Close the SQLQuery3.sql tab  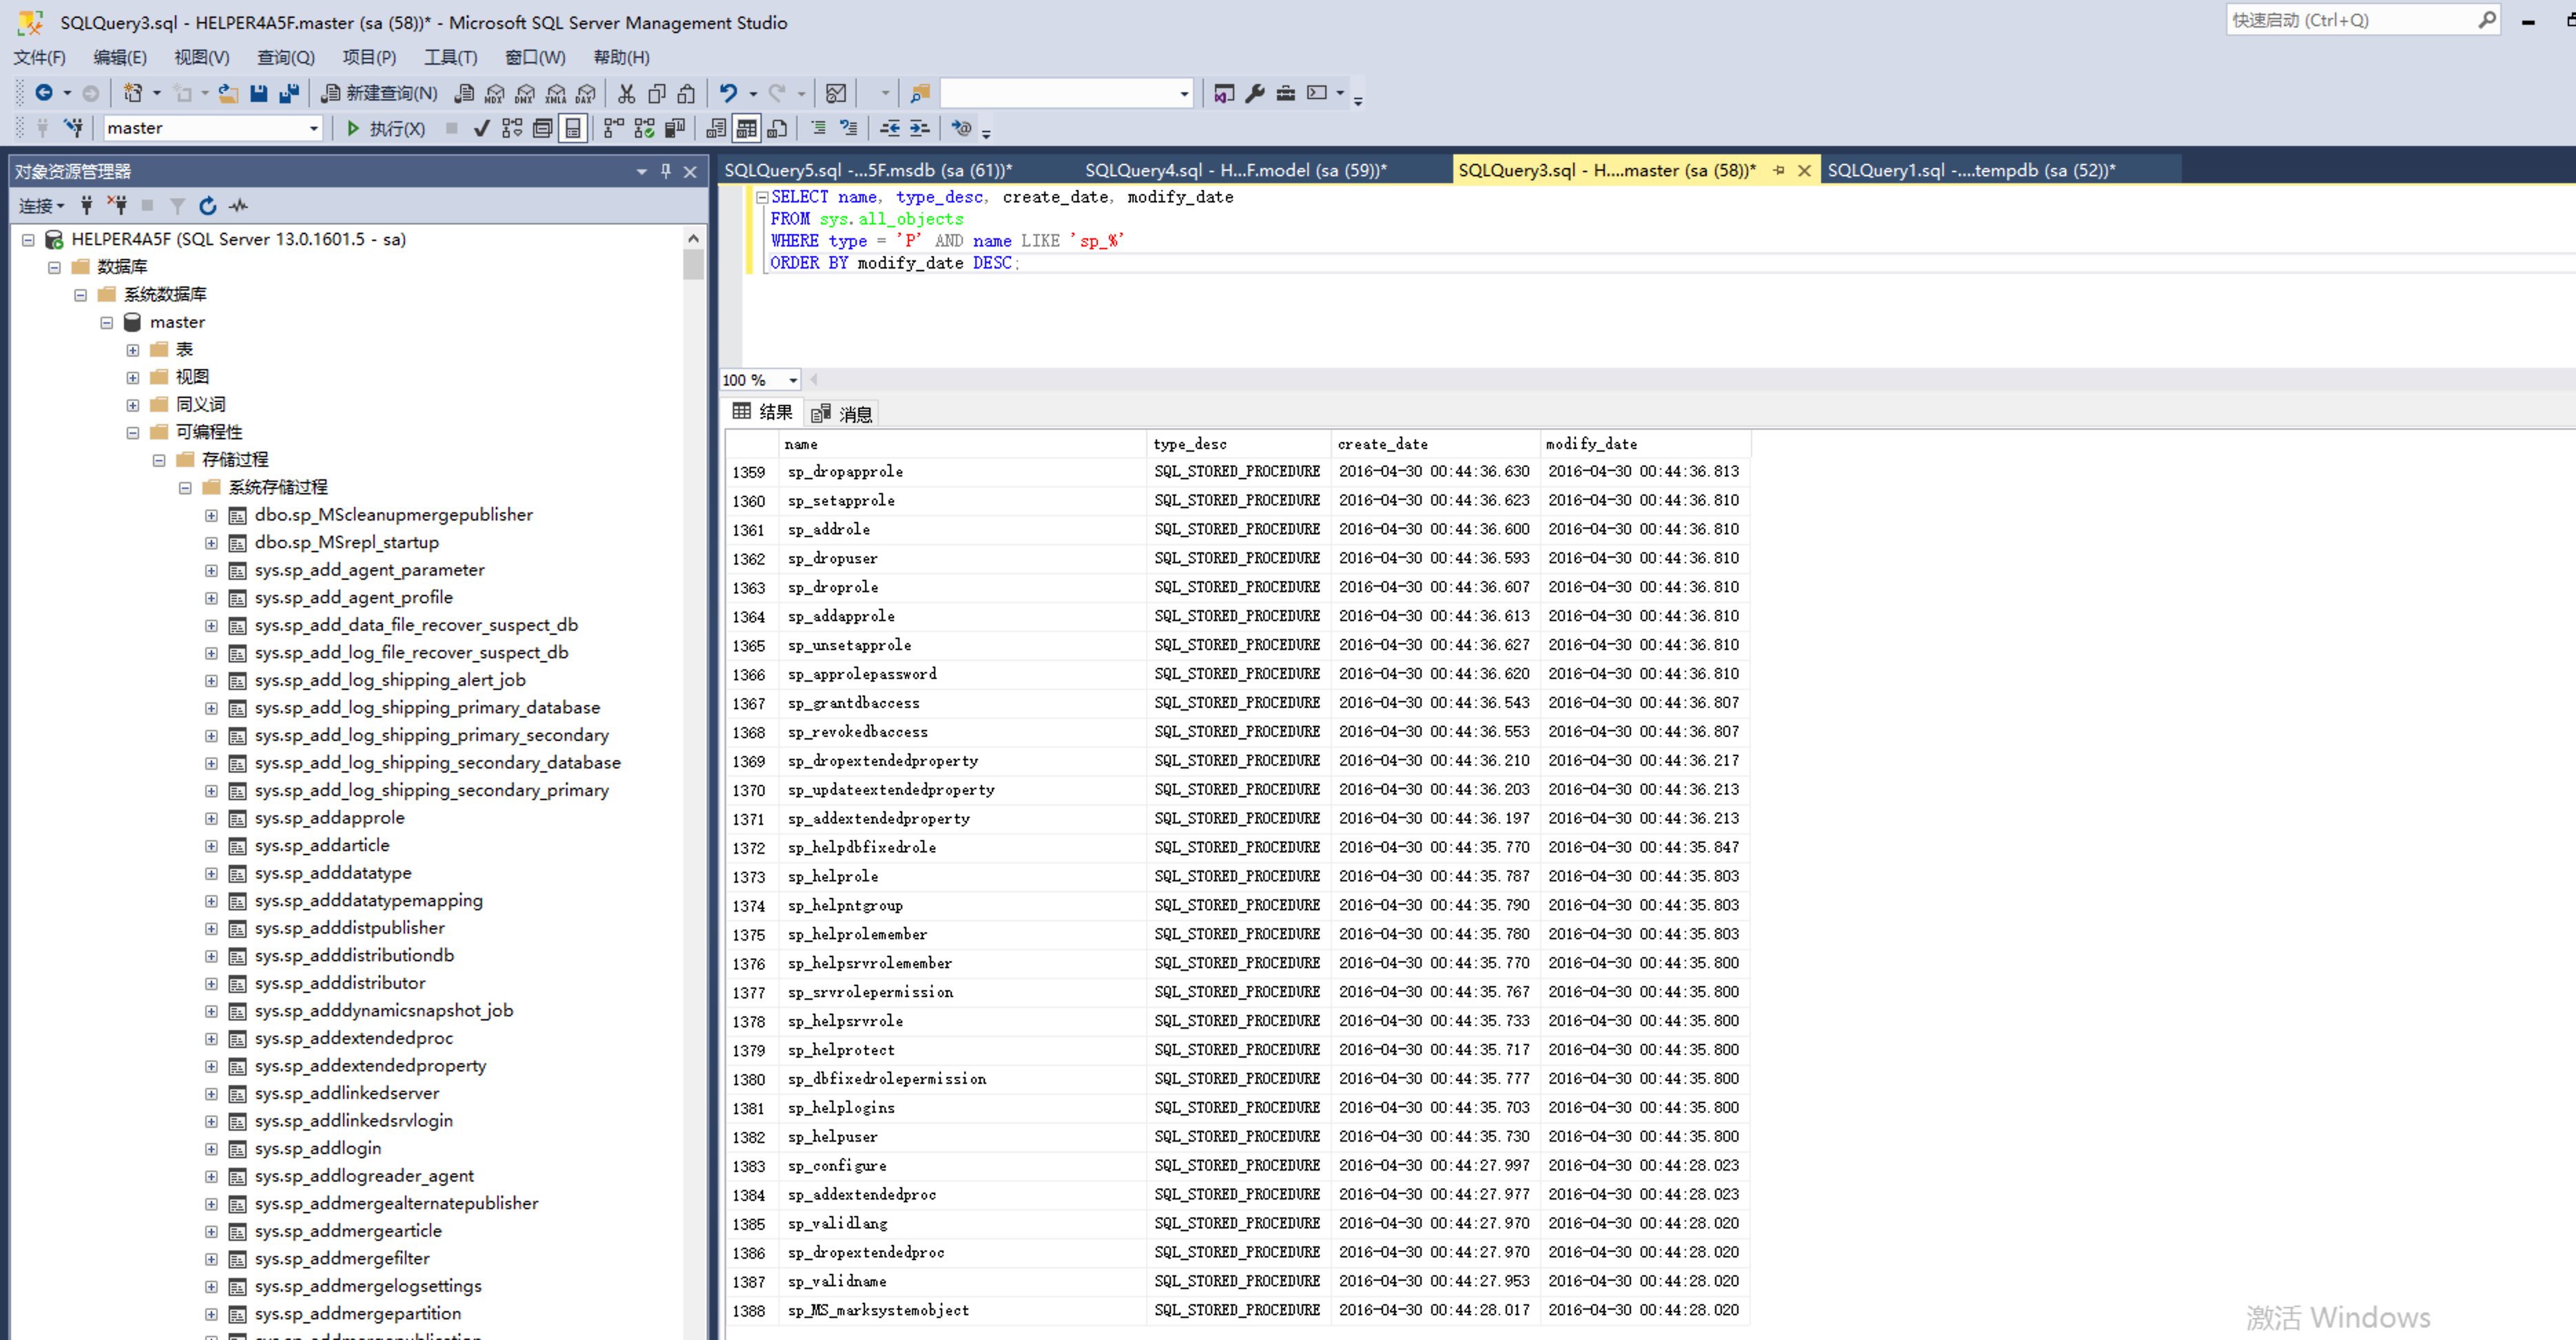pyautogui.click(x=1804, y=171)
